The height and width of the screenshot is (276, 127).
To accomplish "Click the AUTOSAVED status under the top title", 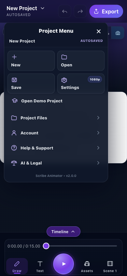I will click(x=19, y=15).
